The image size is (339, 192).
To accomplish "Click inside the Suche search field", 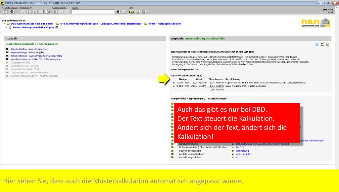I will (93, 12).
